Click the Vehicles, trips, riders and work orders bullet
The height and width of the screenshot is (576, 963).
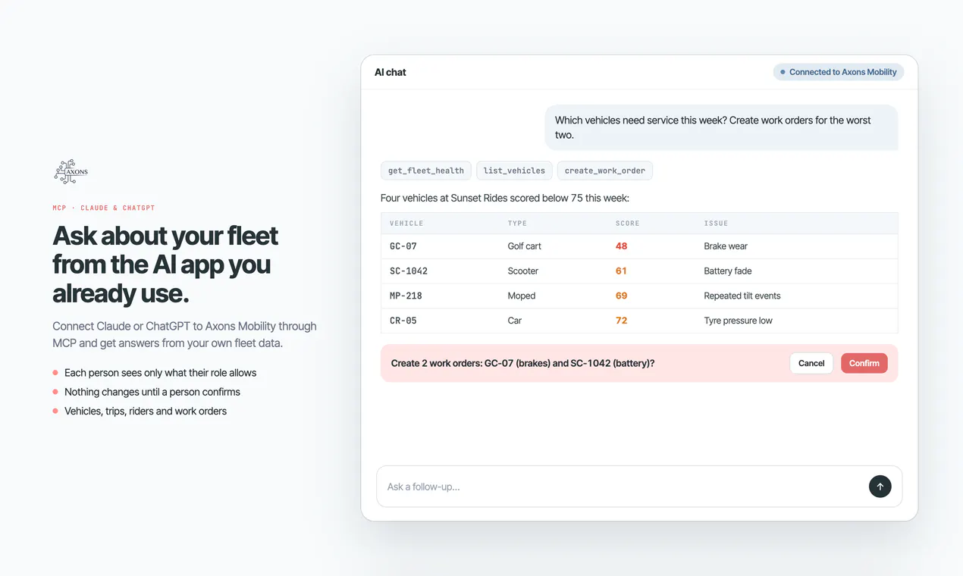coord(146,411)
